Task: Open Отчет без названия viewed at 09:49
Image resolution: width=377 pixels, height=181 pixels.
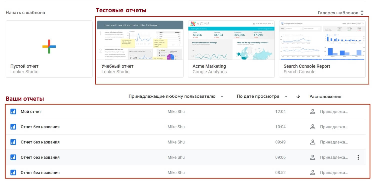Action: pos(40,142)
